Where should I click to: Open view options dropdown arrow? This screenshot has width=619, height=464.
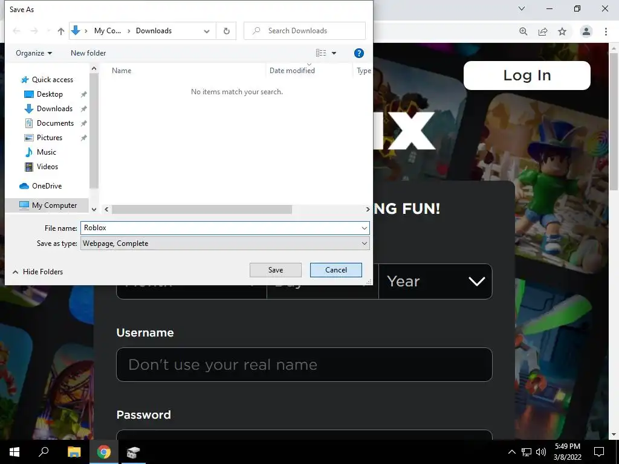(334, 53)
